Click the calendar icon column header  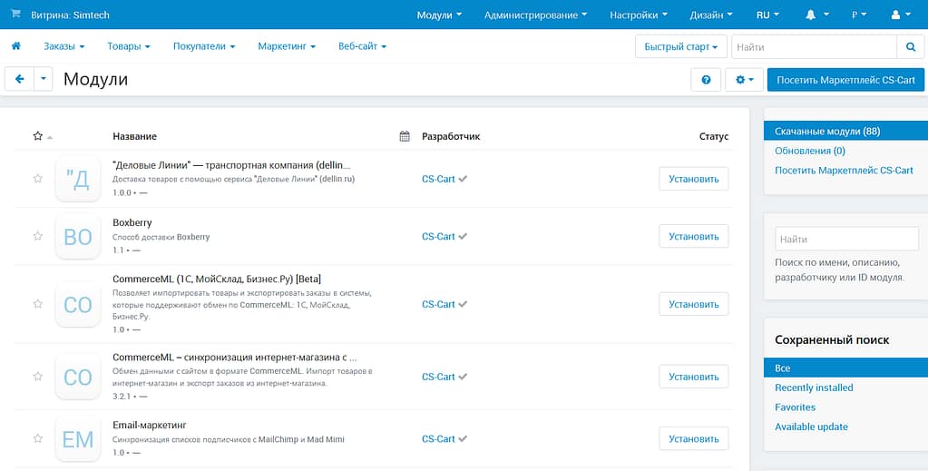pos(405,136)
